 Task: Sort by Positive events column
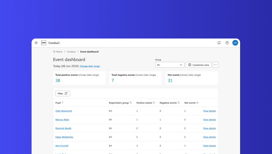(154, 103)
